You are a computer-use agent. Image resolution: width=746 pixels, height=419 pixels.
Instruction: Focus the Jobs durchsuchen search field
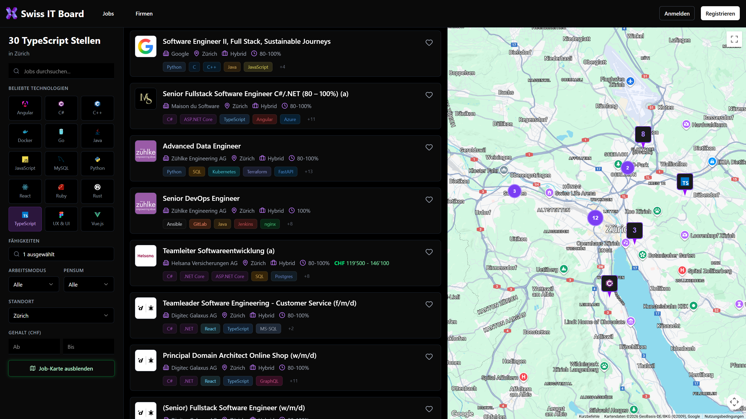(61, 71)
